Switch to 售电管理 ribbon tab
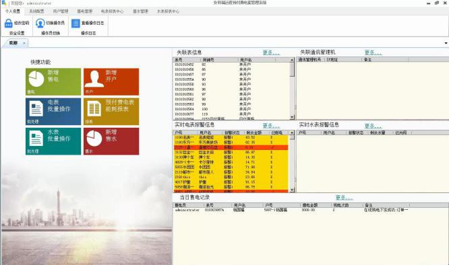The height and width of the screenshot is (265, 449). tap(84, 11)
